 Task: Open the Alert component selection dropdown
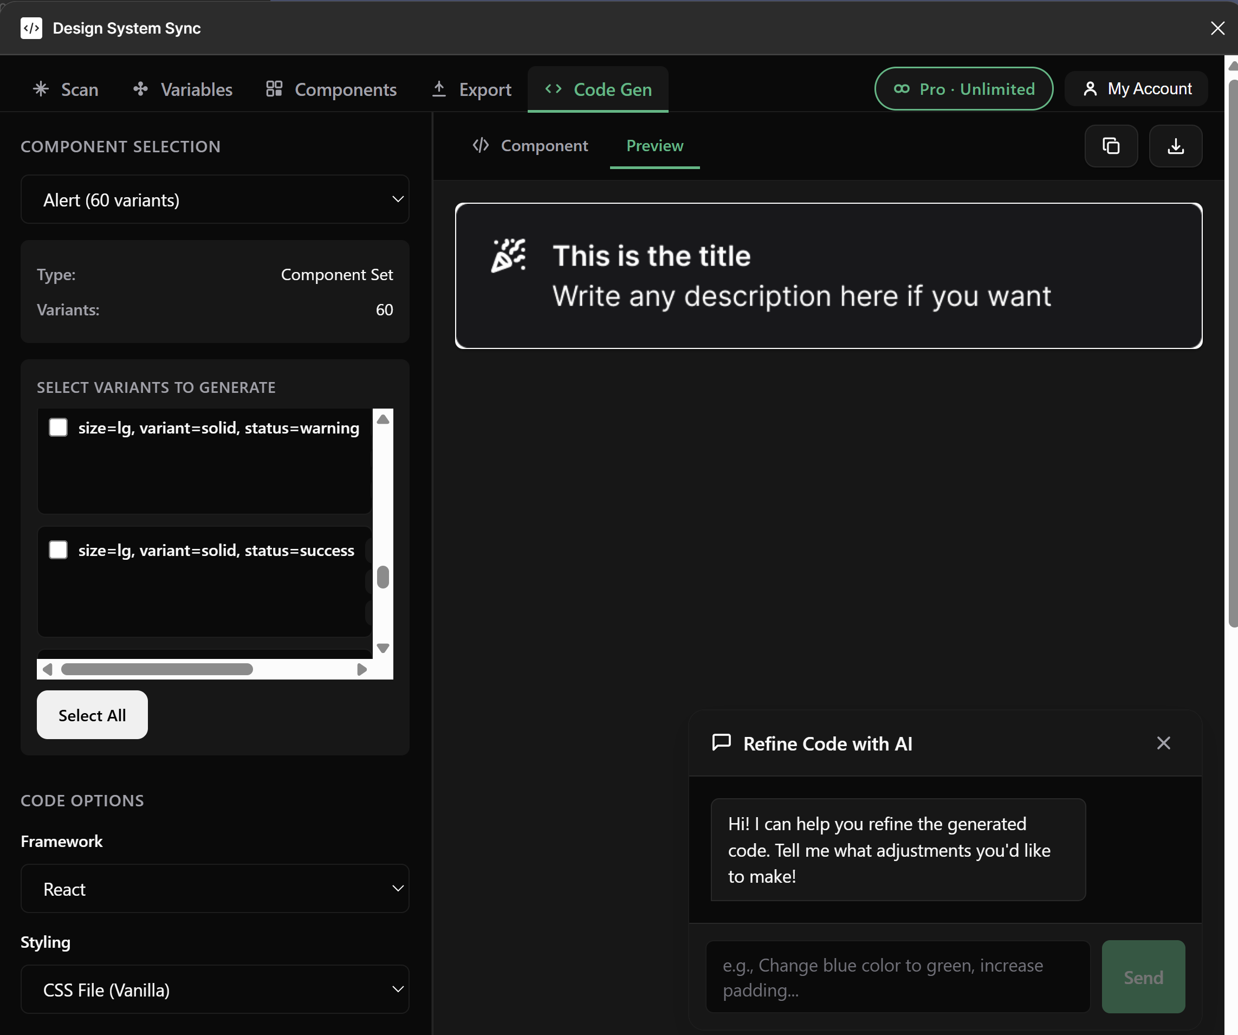pos(215,199)
